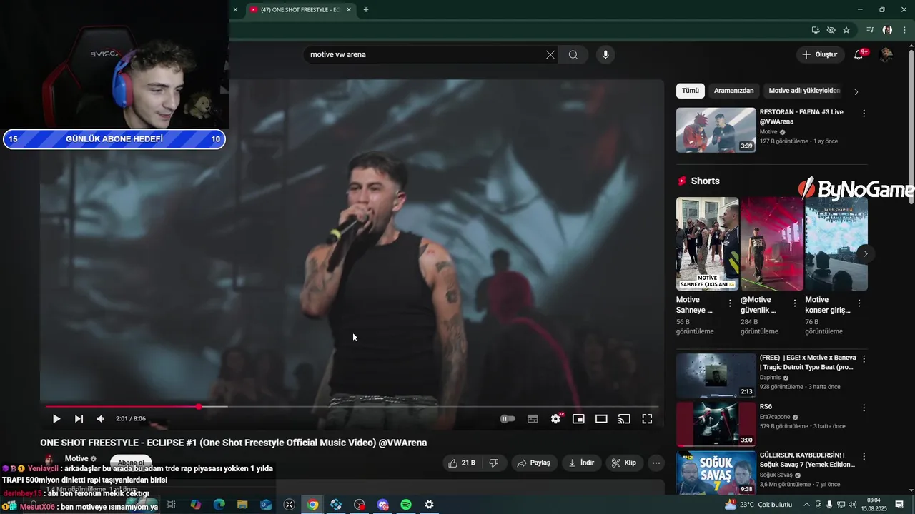
Task: Mute the video volume
Action: (x=101, y=419)
